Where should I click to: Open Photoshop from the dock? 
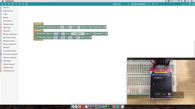pos(110,107)
